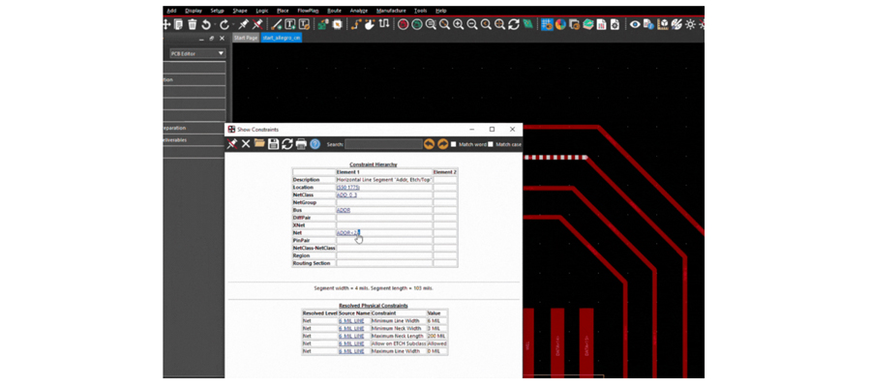Click the Open folder icon in Show Constraints
Image resolution: width=871 pixels, height=387 pixels.
pos(259,144)
